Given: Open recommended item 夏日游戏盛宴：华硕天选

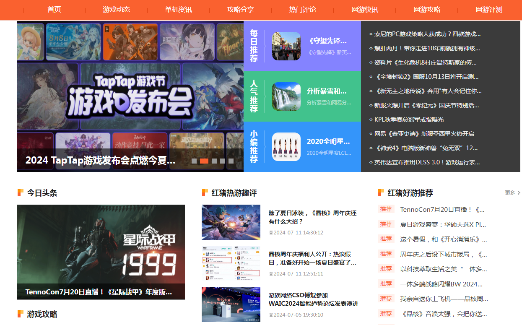Looking at the screenshot, I should point(443,224).
